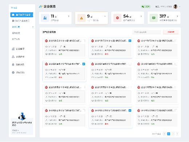Screen dimensions: 189x142
Task: Open the arrow on the 54 stat card
Action: click(141, 16)
